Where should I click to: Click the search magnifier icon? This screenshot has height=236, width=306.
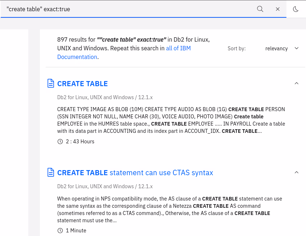coord(260,9)
